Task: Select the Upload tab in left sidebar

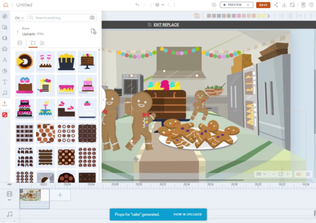Action: pos(5,103)
